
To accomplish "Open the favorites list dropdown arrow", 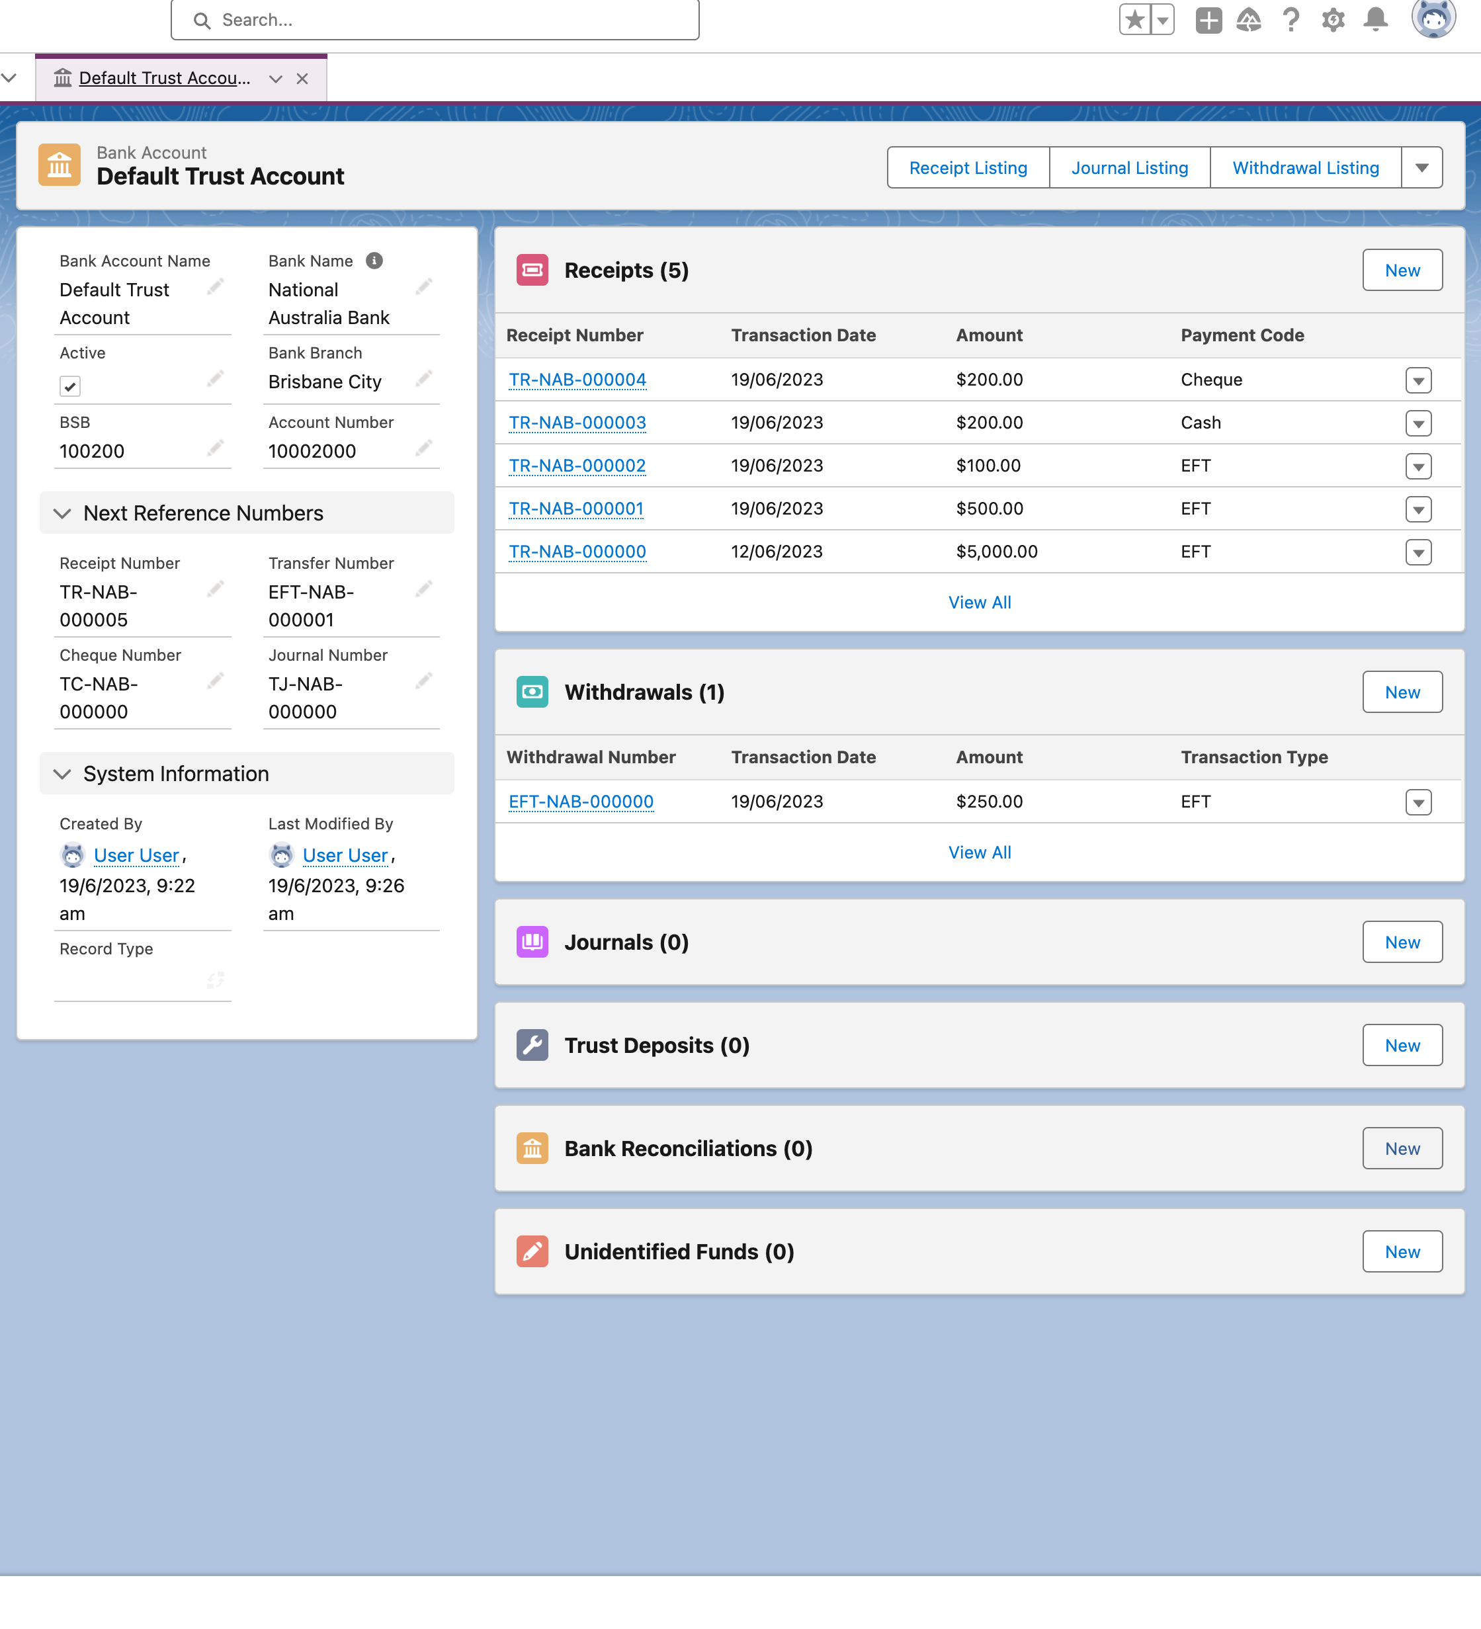I will click(x=1163, y=19).
